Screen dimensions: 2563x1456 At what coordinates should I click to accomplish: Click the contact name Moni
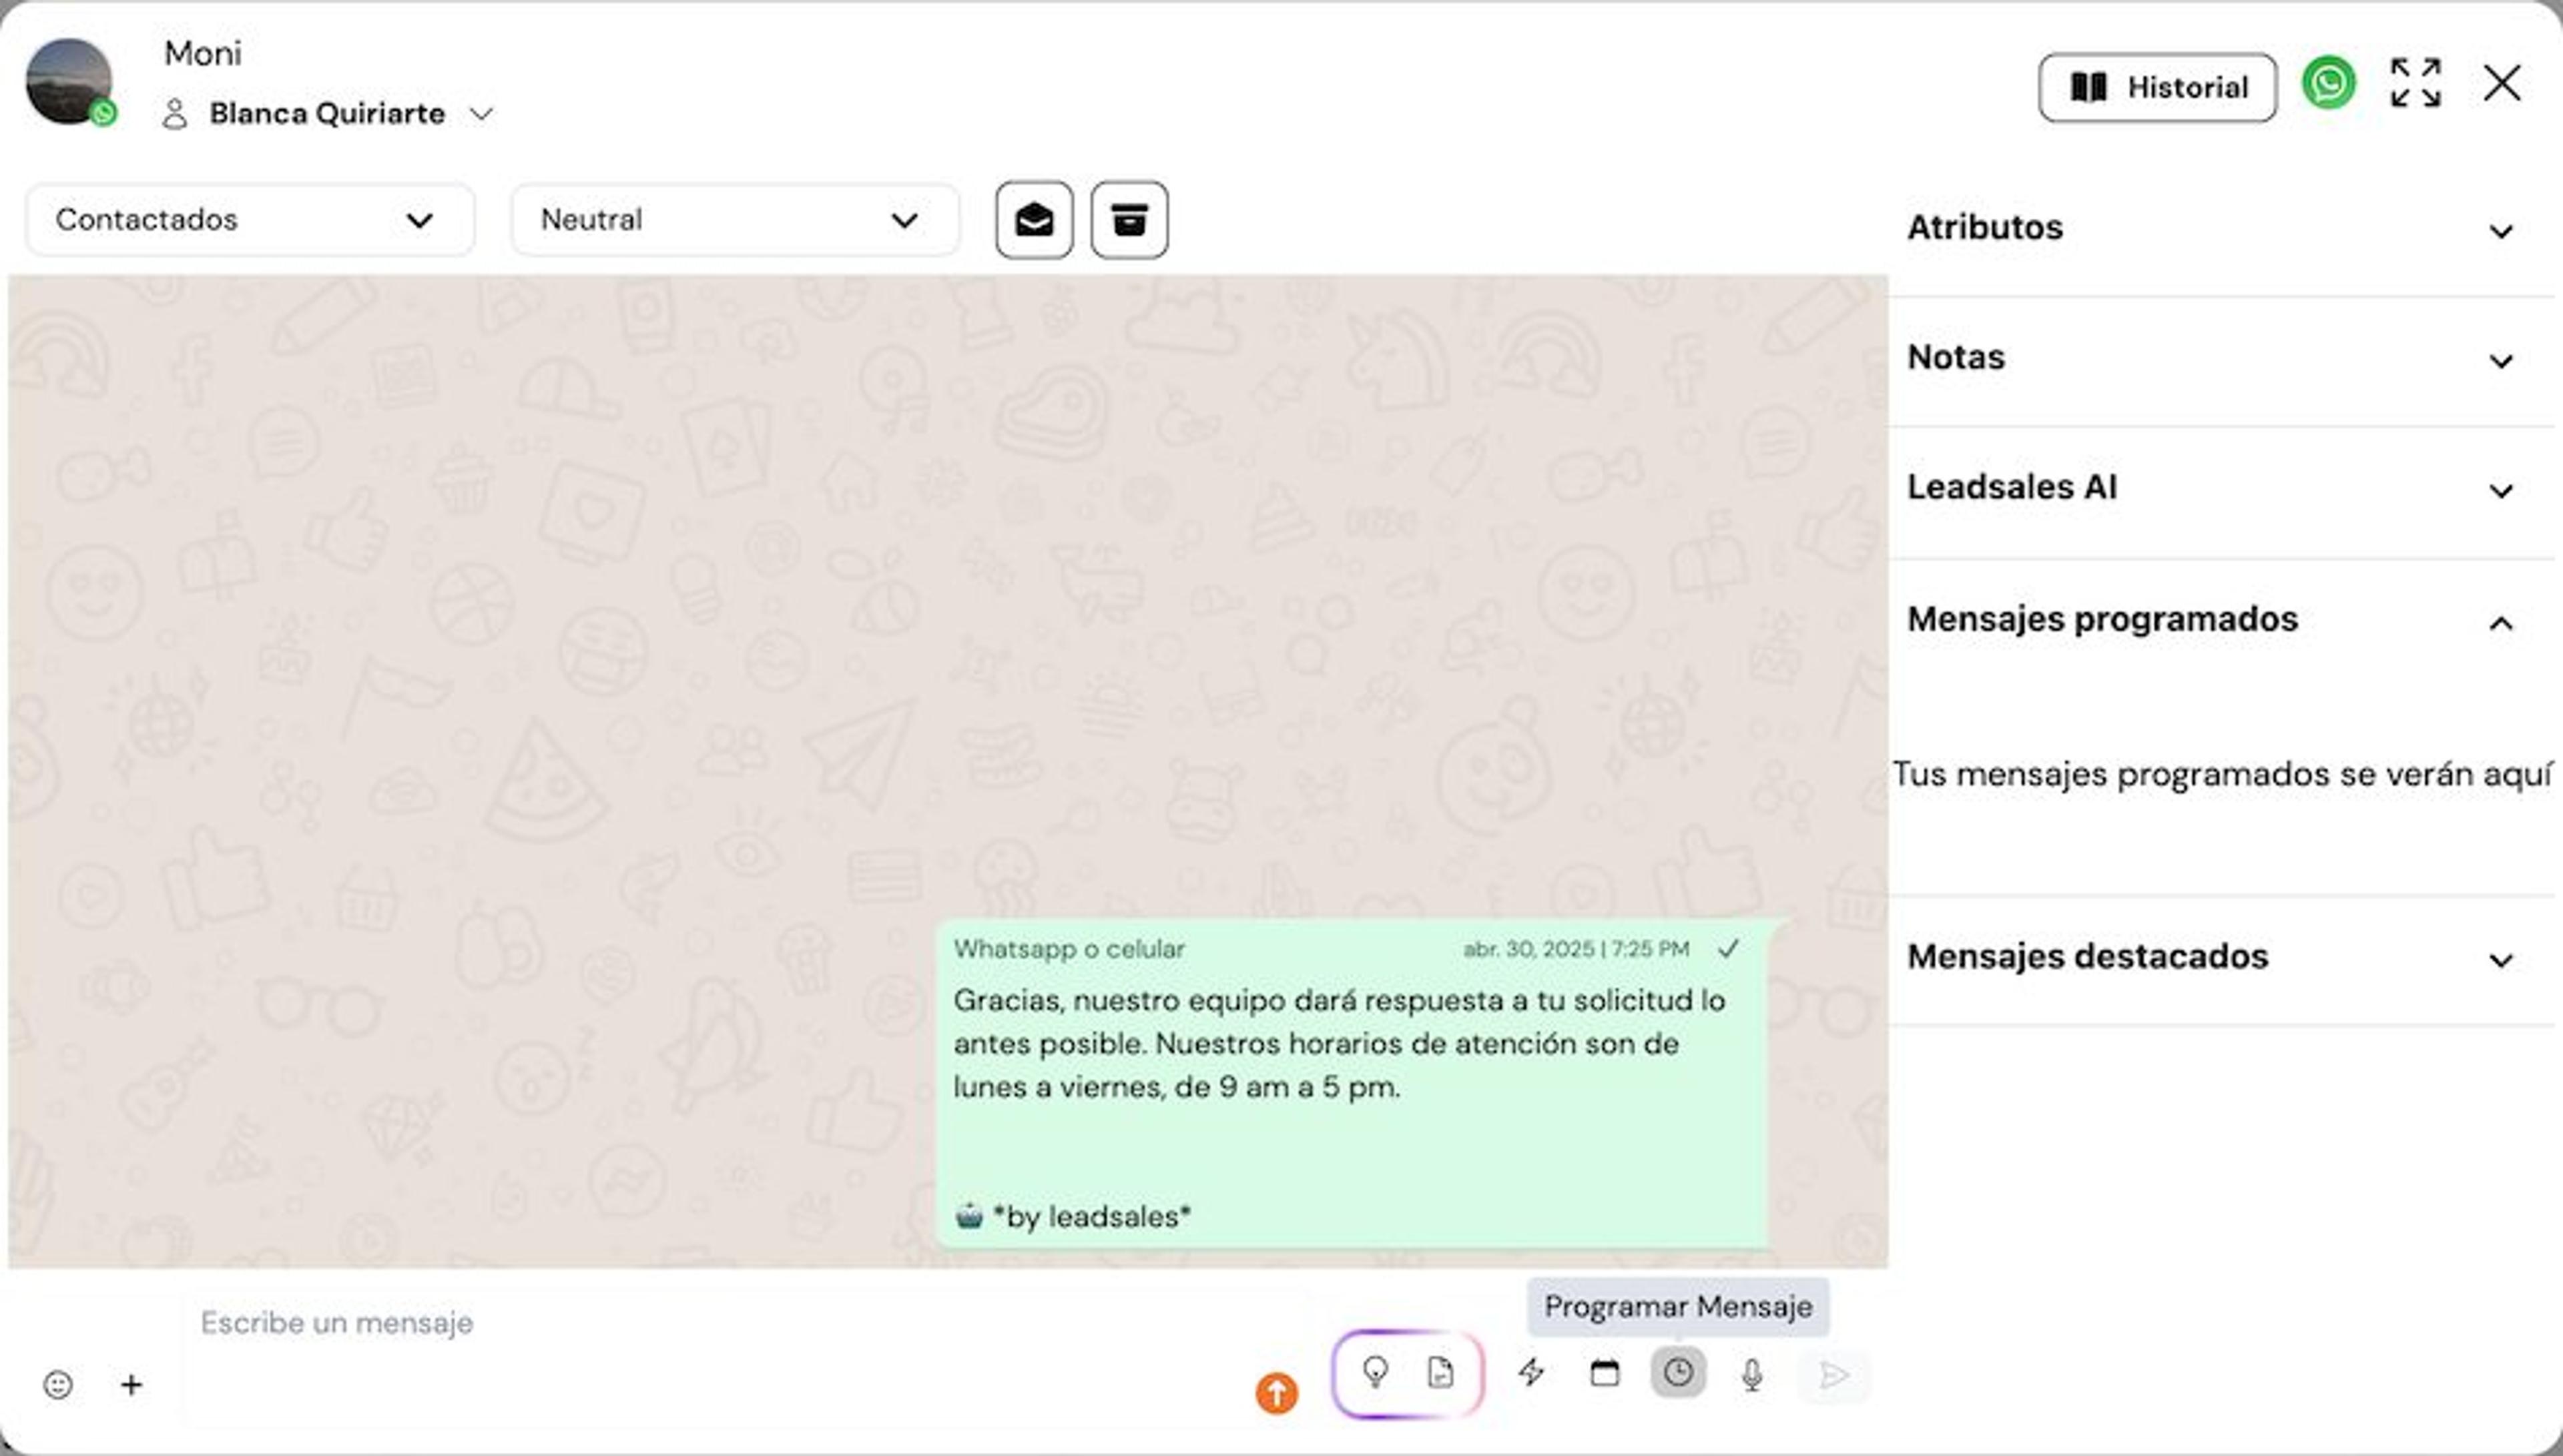(x=203, y=54)
